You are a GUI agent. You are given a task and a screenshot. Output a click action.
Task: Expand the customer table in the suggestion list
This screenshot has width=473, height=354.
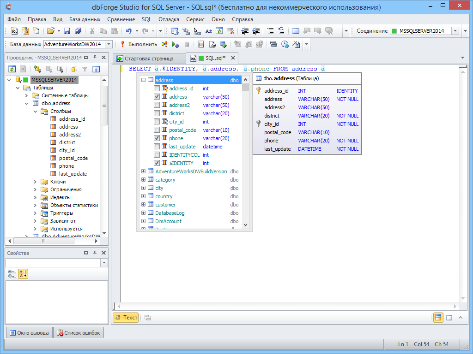click(x=144, y=205)
